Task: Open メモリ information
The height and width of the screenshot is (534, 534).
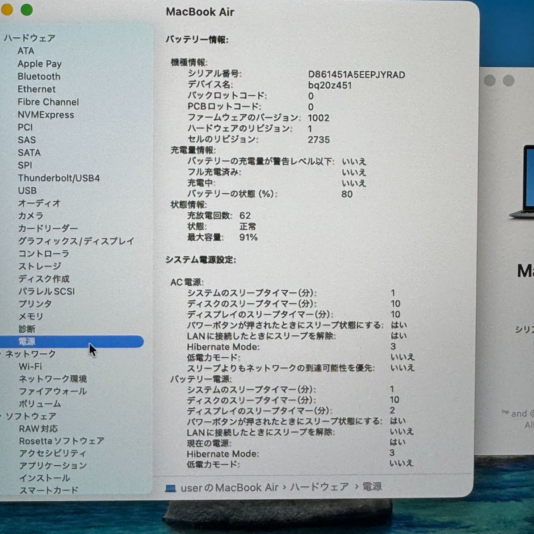Action: [x=31, y=316]
